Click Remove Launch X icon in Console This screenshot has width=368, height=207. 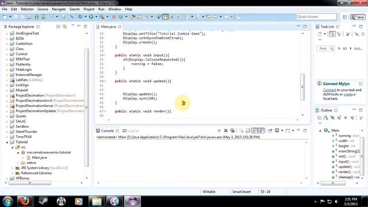point(226,131)
